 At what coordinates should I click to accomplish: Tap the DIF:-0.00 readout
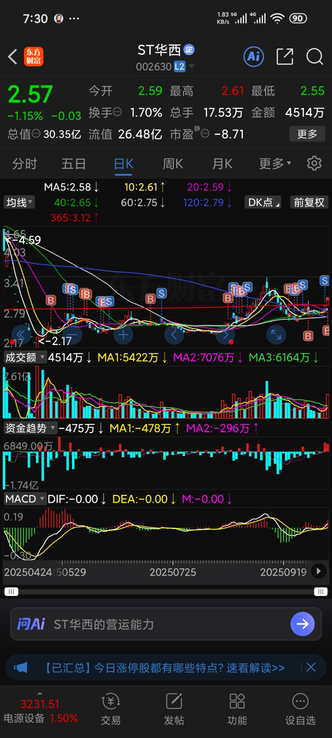coord(77,499)
